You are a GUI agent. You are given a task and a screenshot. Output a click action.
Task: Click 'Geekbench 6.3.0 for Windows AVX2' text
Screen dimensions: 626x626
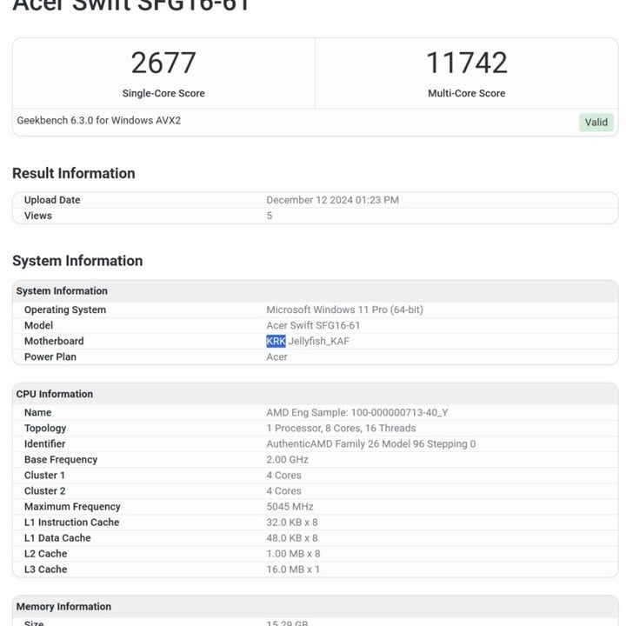click(98, 120)
